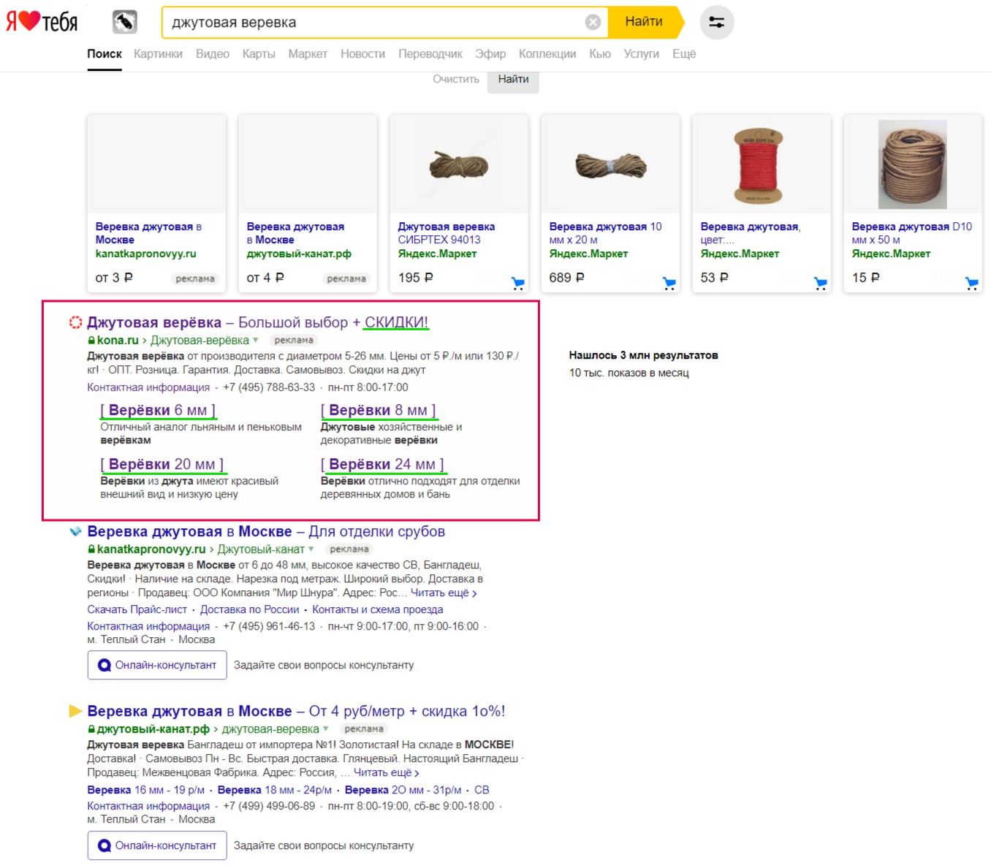
Task: Open the Переводчик tab
Action: pos(430,54)
